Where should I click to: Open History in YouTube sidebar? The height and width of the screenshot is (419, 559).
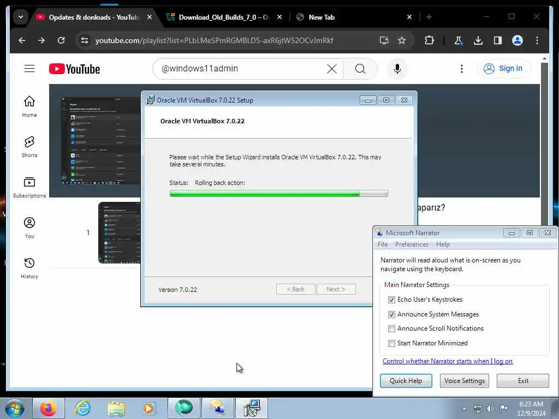pos(29,268)
